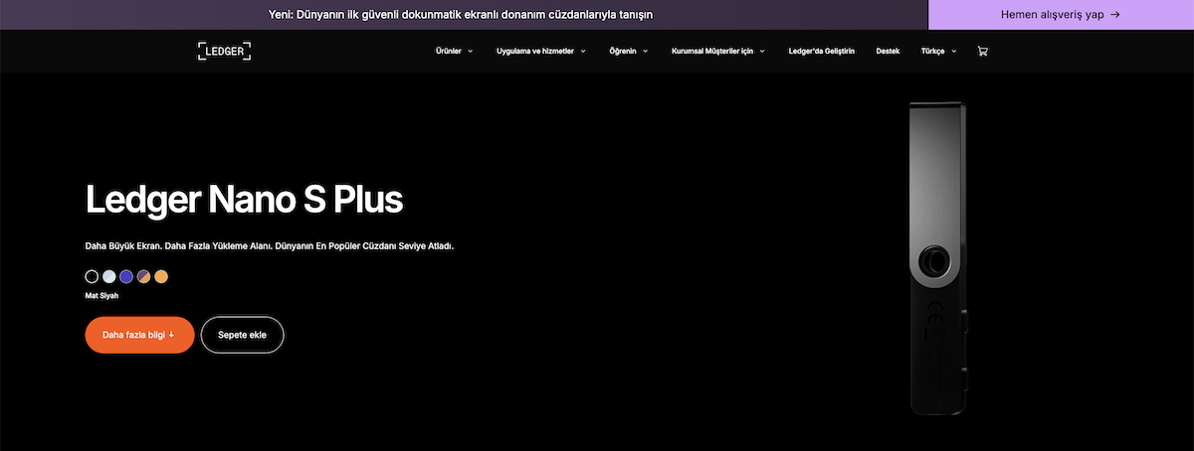
Task: Choose the pale ice-blue color swatch
Action: [x=109, y=276]
